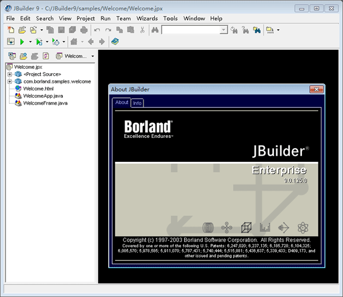Expand the com.borland.samples.welcome package node
The height and width of the screenshot is (297, 343).
(x=10, y=82)
